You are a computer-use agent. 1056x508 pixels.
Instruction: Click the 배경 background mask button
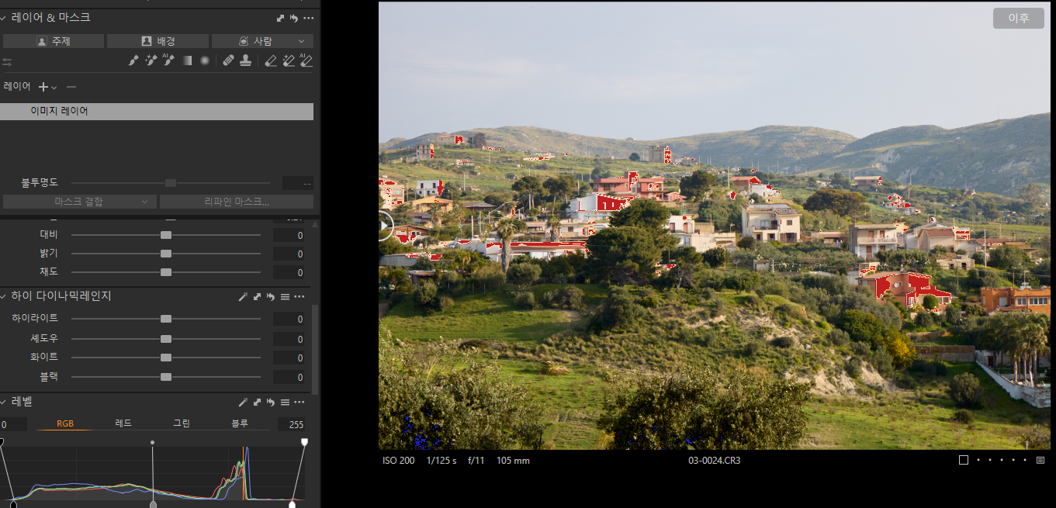pos(158,41)
